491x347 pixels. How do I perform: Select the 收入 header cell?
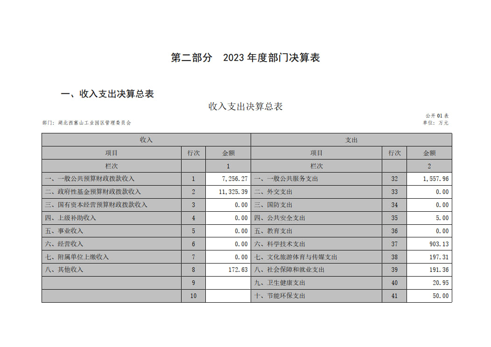[146, 140]
